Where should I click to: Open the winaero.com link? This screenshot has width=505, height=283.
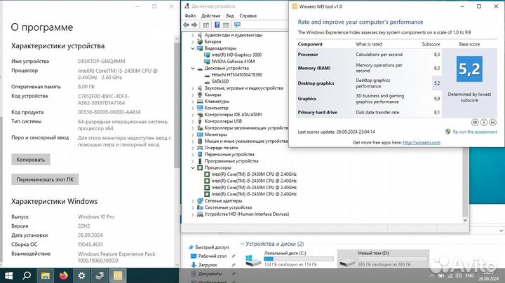point(422,142)
